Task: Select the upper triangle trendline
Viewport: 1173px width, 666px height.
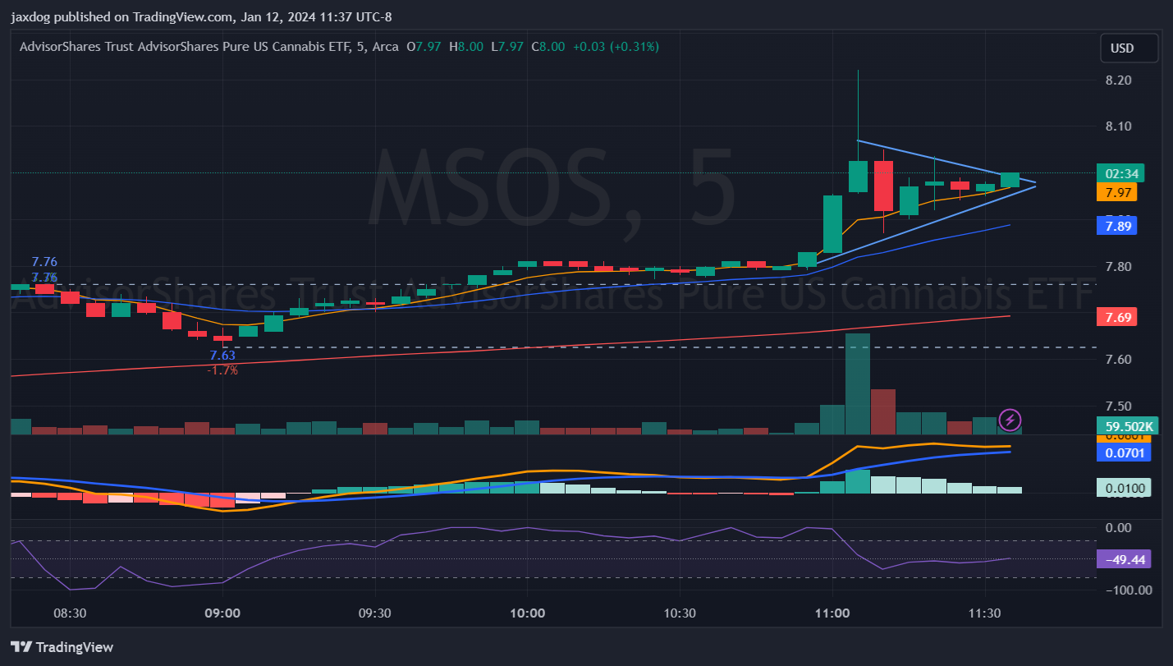Action: [946, 160]
